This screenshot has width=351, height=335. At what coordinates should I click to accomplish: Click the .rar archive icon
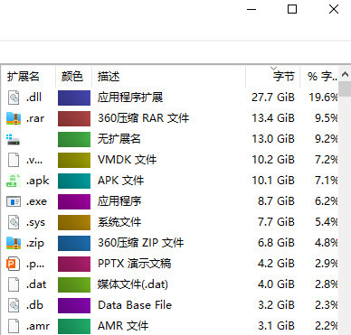point(14,118)
